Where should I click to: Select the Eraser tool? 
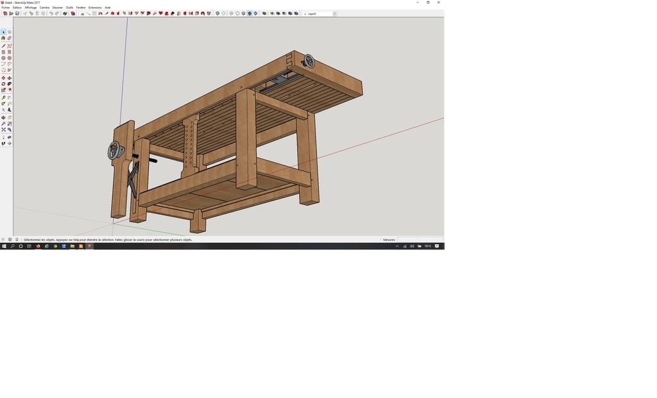click(x=10, y=38)
